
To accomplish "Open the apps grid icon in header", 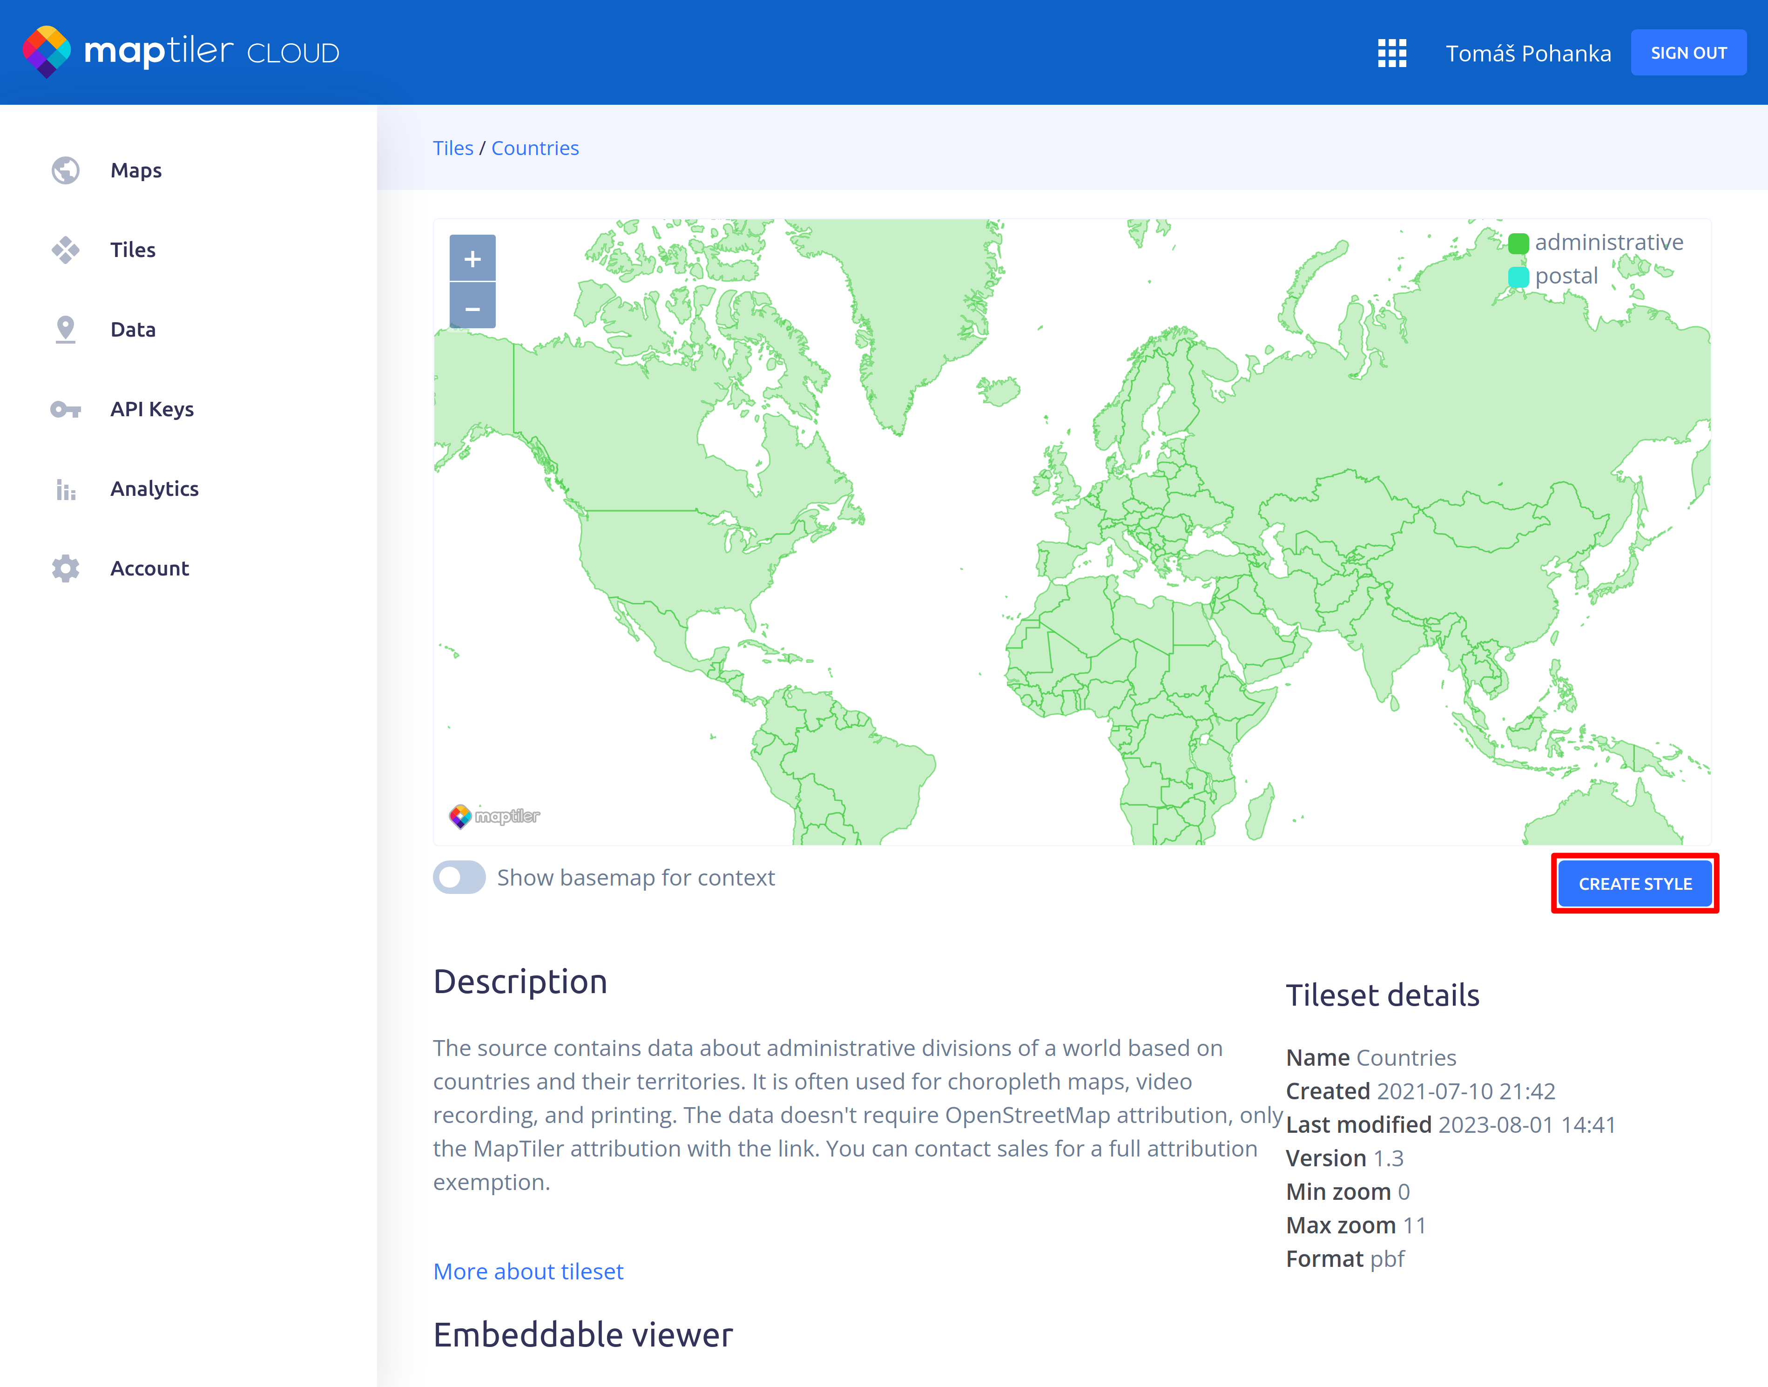I will (x=1391, y=54).
